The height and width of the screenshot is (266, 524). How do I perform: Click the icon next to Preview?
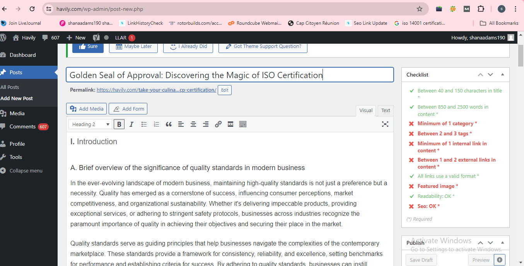coord(499,260)
